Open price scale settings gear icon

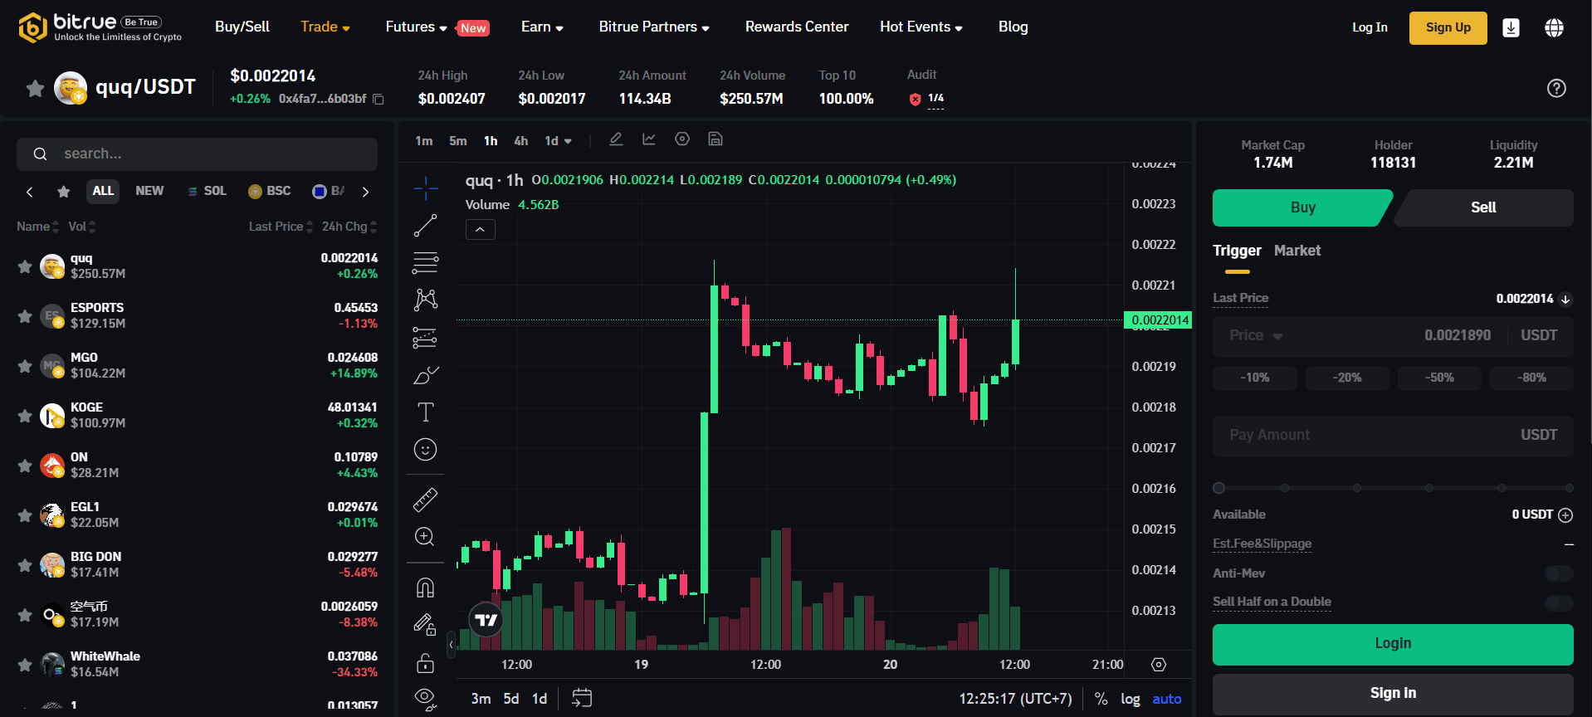coord(1159,665)
